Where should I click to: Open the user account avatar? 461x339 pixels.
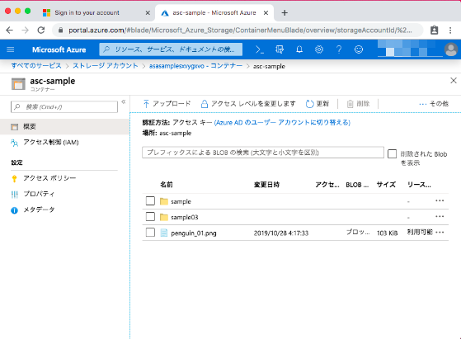(x=451, y=49)
